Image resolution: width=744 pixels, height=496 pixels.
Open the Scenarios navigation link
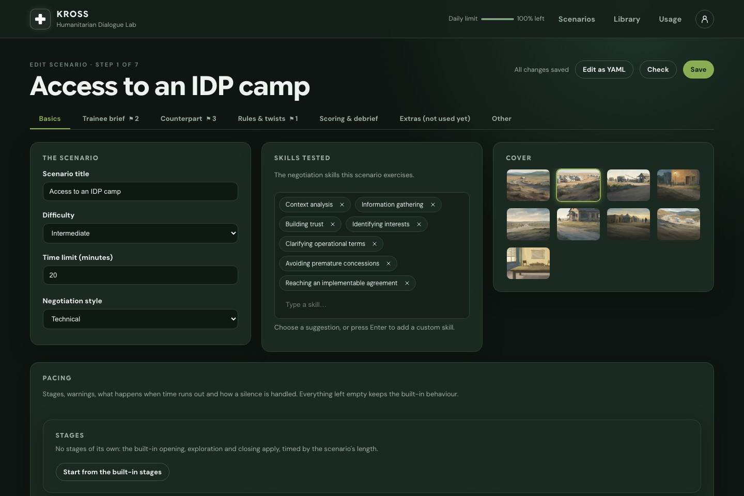577,19
